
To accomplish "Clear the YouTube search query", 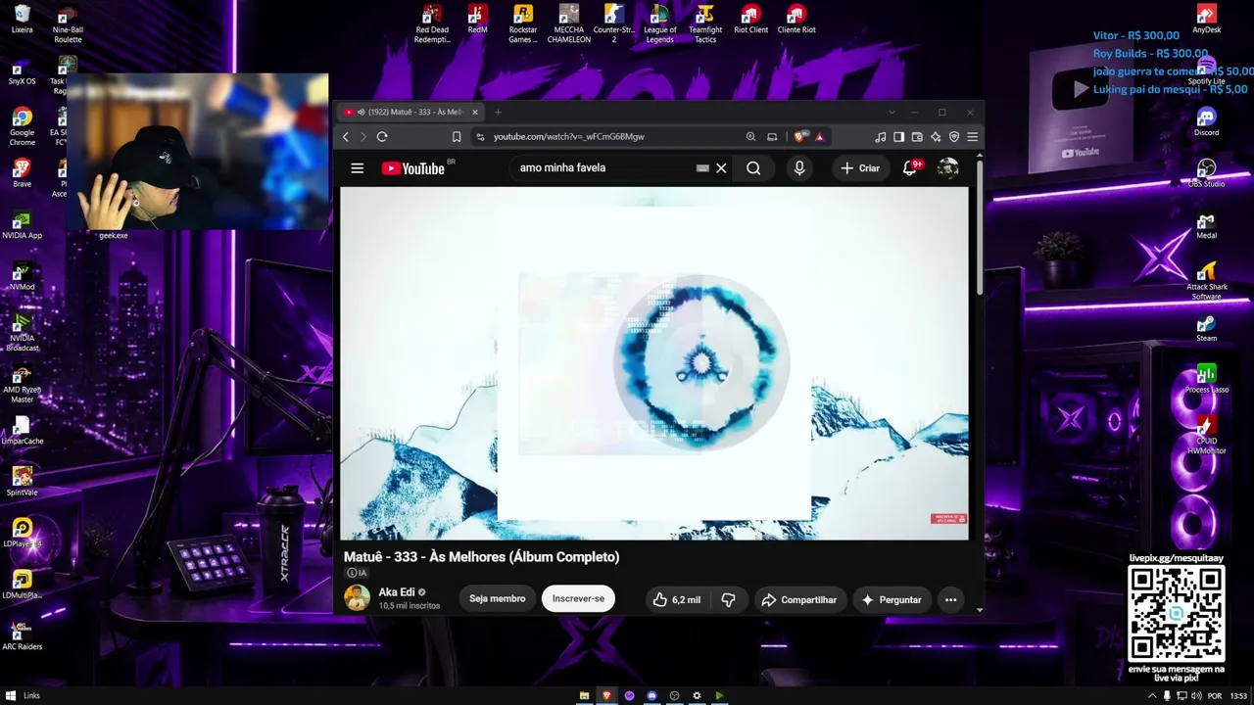I will click(x=721, y=168).
